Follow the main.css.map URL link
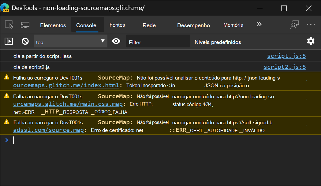This screenshot has height=186, width=321. click(68, 104)
